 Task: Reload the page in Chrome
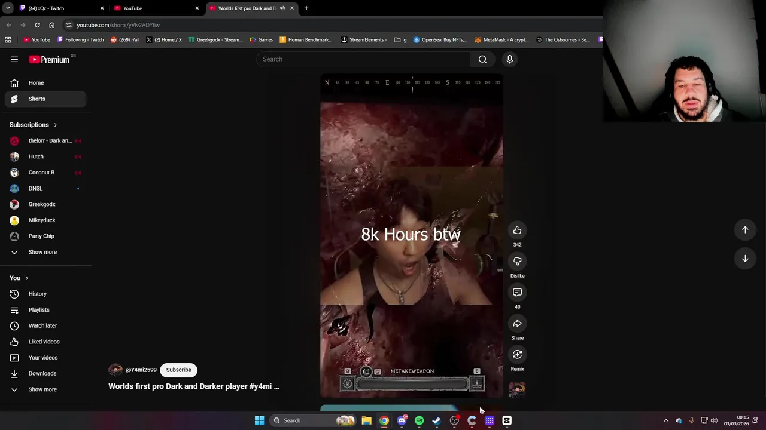point(37,25)
